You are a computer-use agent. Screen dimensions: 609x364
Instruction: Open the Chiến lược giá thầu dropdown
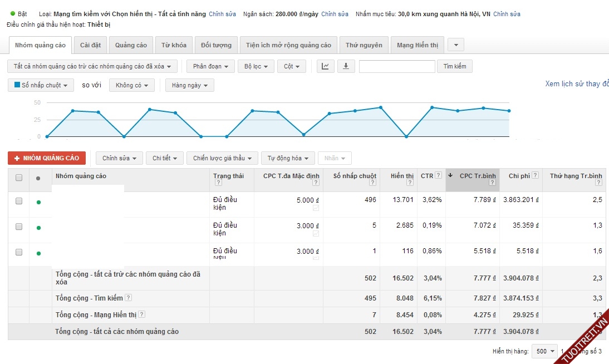222,159
